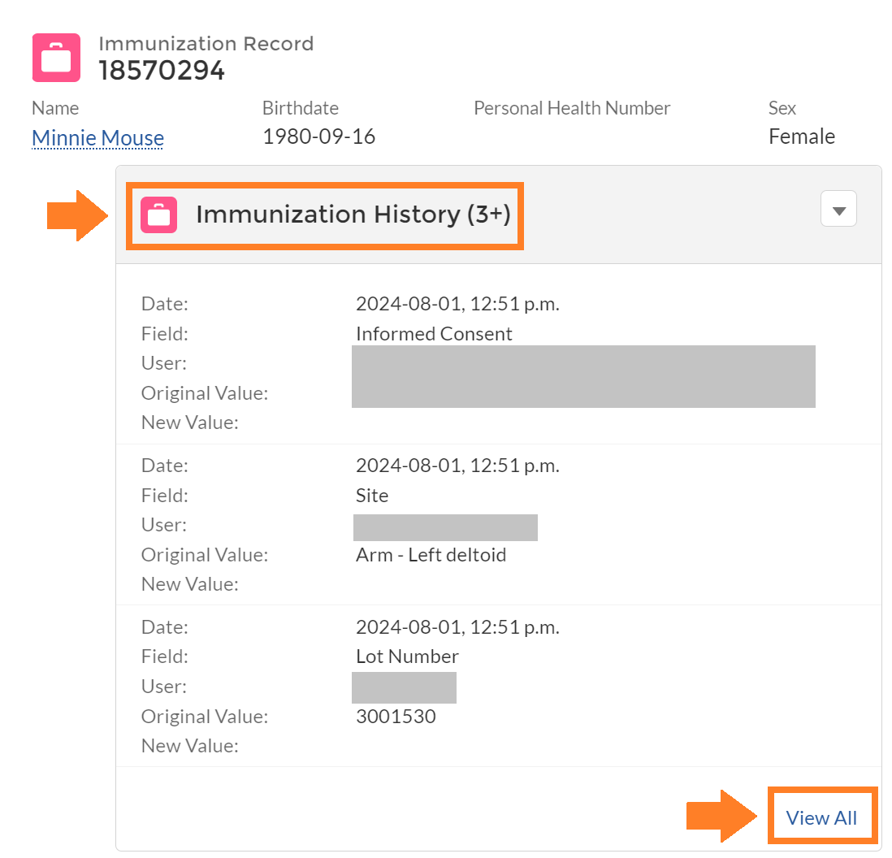
Task: Click the pink Immunization Record briefcase icon
Action: (x=56, y=58)
